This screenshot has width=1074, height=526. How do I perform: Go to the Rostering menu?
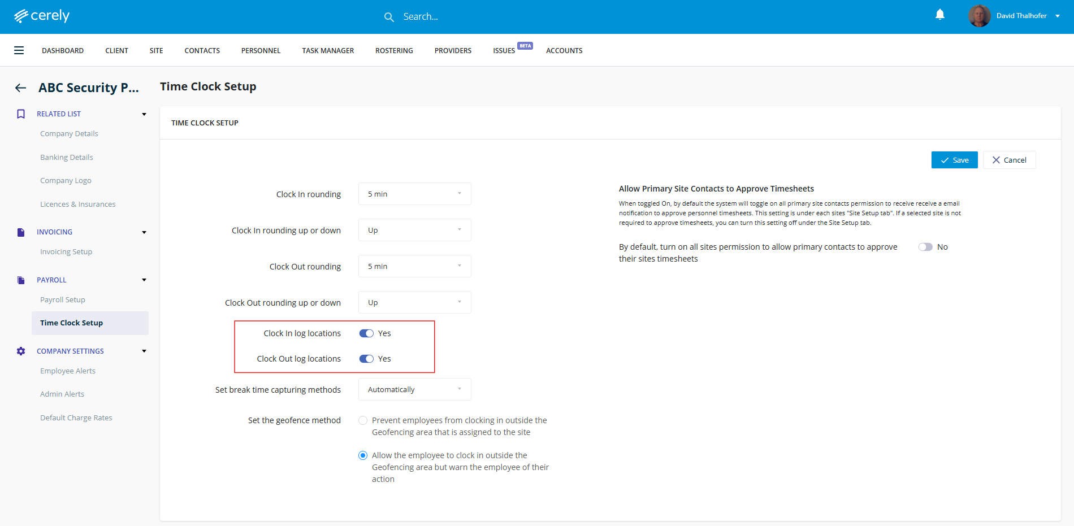394,50
